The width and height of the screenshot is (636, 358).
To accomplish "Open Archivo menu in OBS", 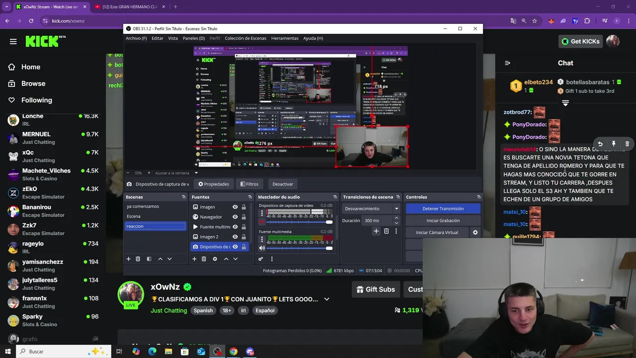I will 136,38.
